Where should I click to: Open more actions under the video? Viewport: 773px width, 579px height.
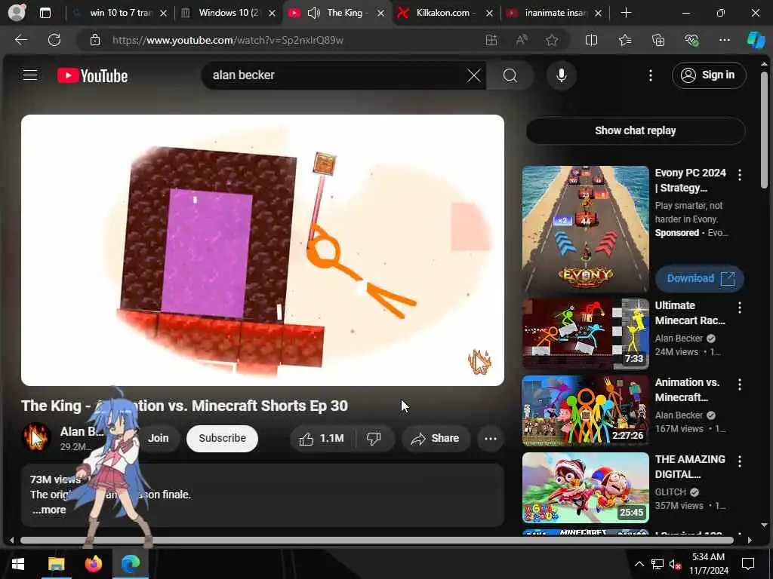click(x=491, y=438)
